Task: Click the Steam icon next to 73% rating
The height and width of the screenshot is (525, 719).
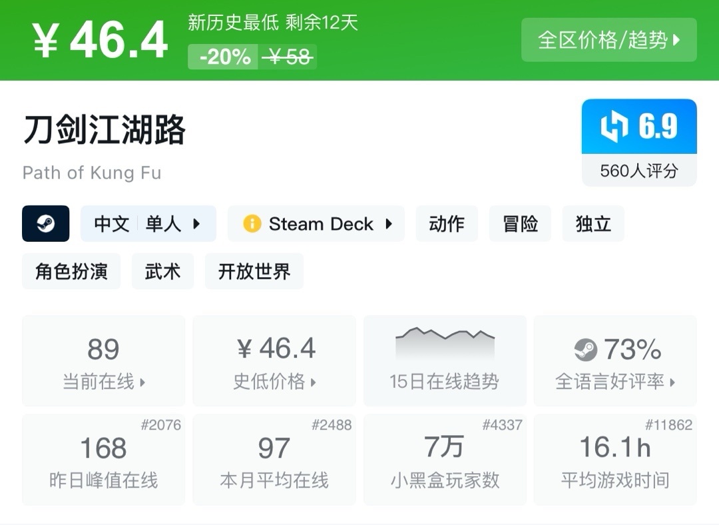Action: coord(584,348)
